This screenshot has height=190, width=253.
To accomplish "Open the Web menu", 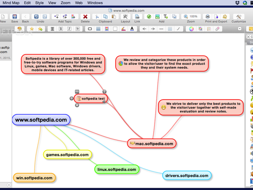I will click(79, 3).
